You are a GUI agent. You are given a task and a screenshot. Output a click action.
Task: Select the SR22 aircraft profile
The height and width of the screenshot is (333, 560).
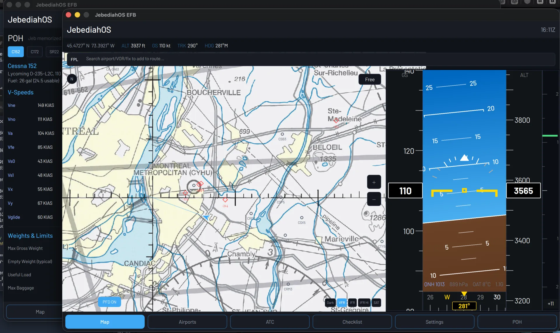point(54,52)
